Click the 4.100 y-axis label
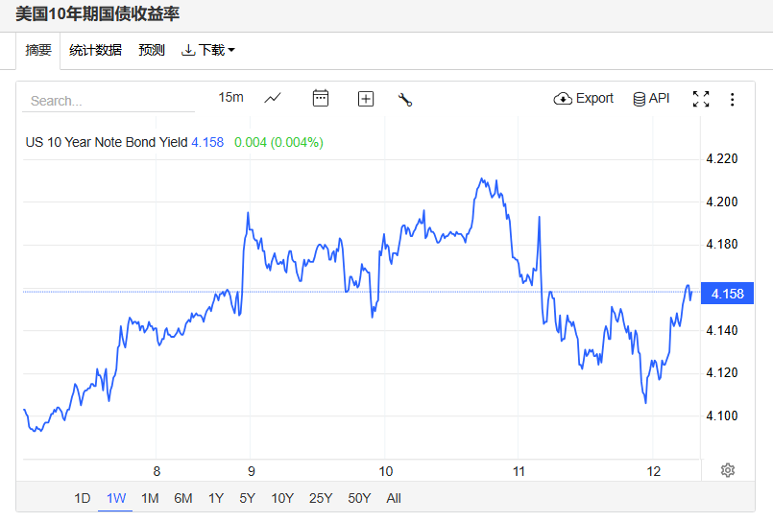This screenshot has width=773, height=522. pos(722,415)
